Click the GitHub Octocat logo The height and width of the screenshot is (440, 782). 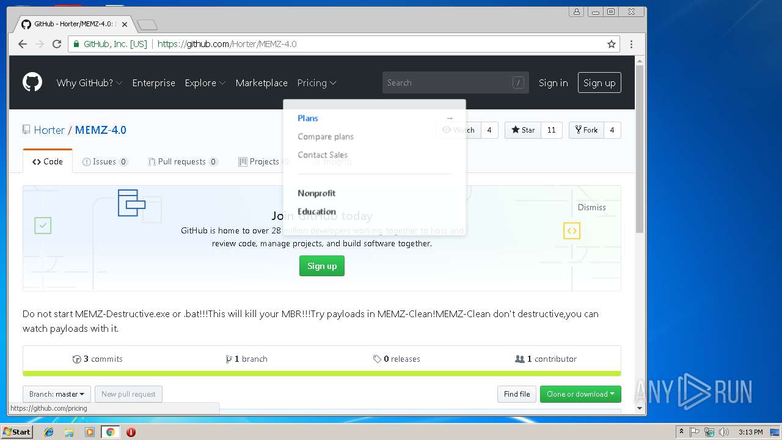pyautogui.click(x=32, y=82)
